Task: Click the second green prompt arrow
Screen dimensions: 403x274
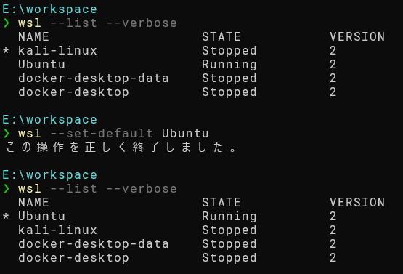Action: click(7, 133)
